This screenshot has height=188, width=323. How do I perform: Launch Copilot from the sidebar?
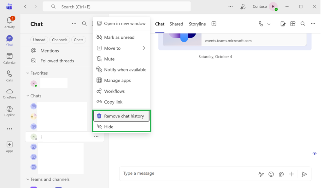[x=9, y=111]
